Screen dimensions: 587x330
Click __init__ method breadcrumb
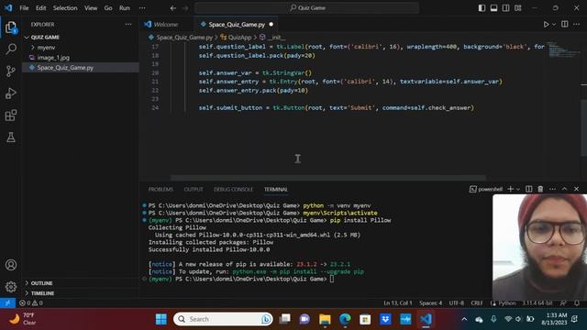[276, 38]
